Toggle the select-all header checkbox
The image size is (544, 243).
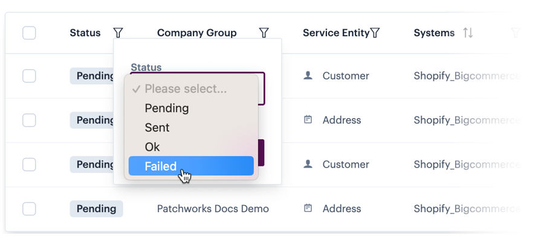(29, 33)
